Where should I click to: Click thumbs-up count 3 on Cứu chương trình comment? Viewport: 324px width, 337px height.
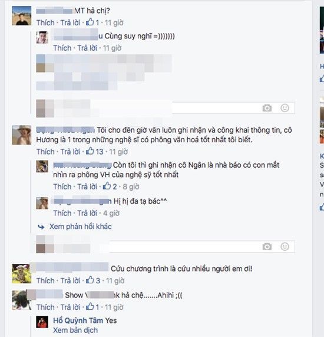(x=93, y=280)
